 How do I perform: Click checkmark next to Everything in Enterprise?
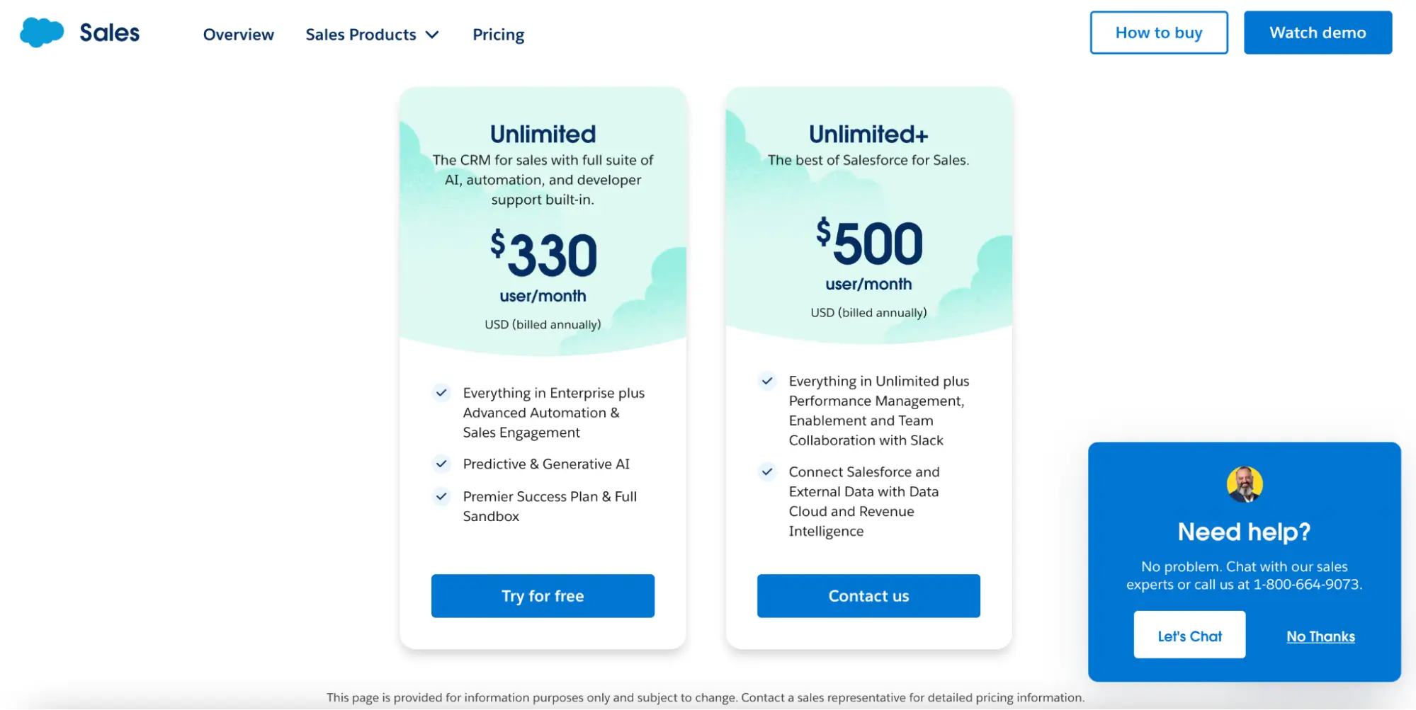click(441, 393)
